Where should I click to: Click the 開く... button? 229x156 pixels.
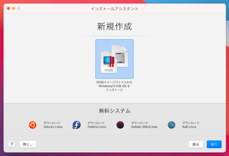click(x=28, y=144)
